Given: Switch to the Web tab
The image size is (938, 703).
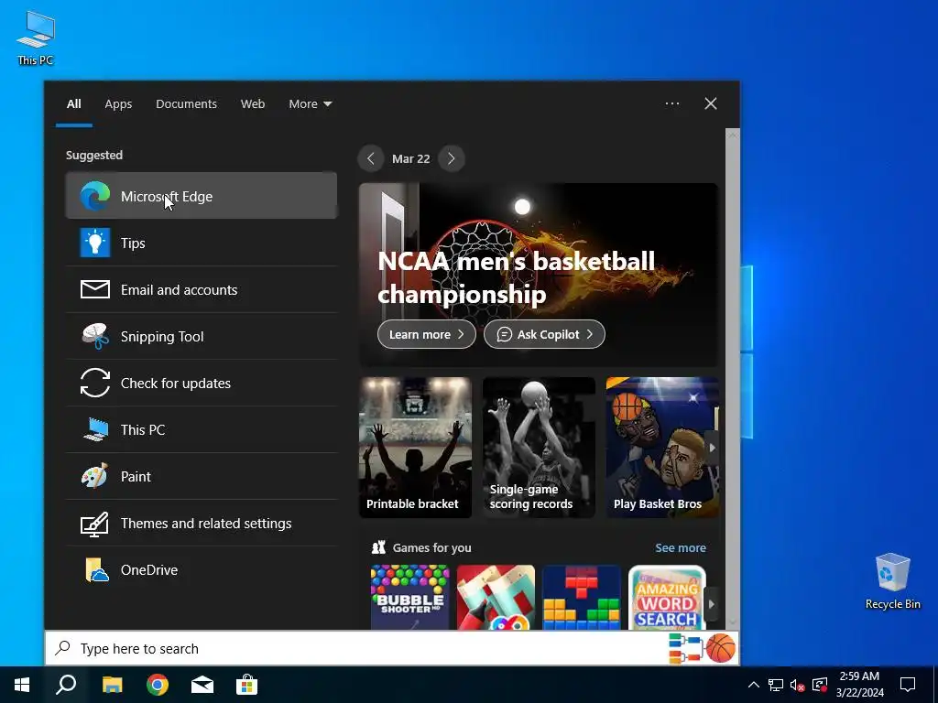Looking at the screenshot, I should pos(253,104).
